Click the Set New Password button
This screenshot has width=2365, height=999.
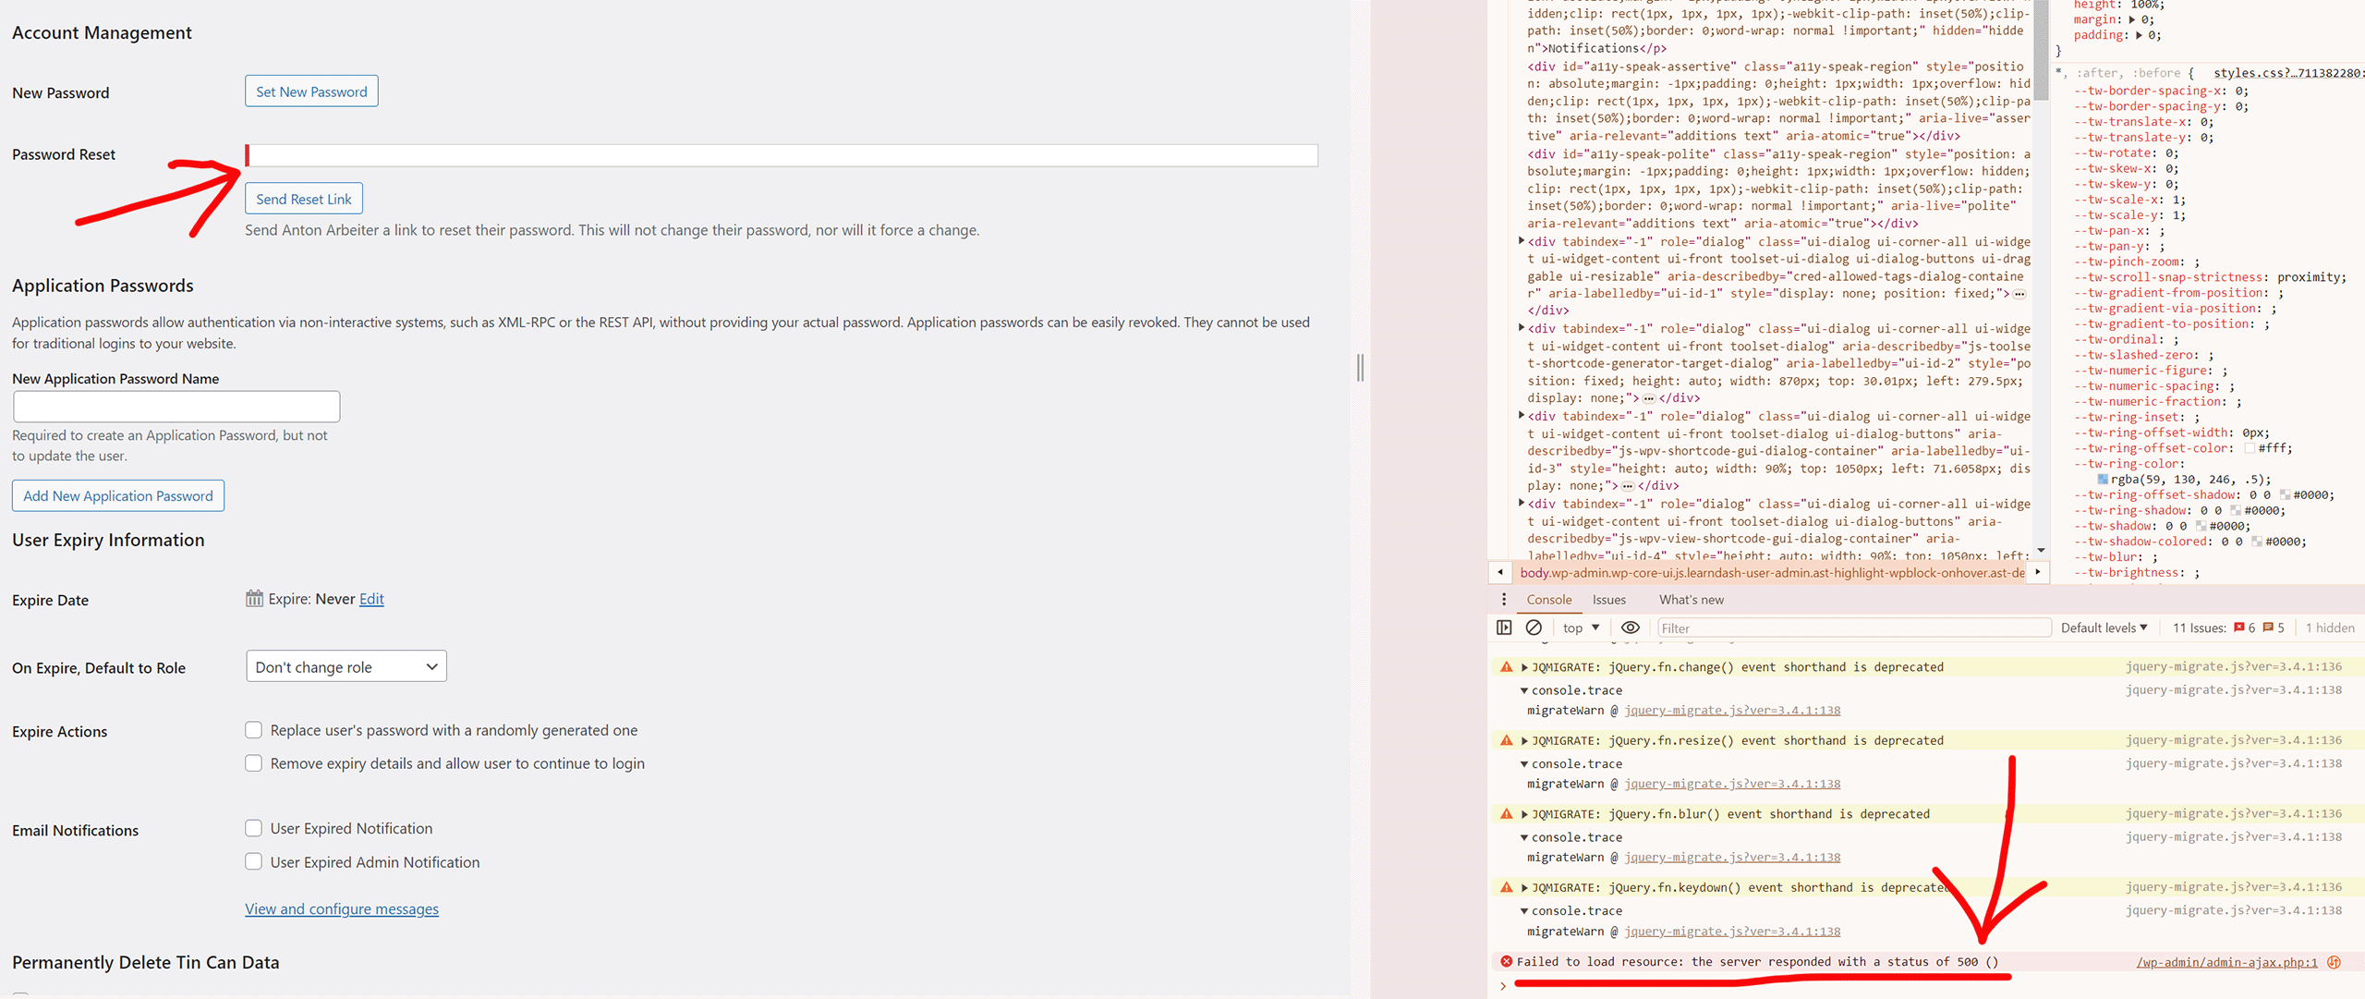pyautogui.click(x=311, y=91)
